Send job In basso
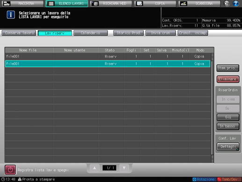This screenshot has width=242, height=182. 228,126
